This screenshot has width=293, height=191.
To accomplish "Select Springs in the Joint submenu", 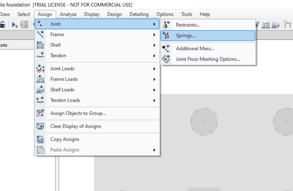I will pos(208,35).
